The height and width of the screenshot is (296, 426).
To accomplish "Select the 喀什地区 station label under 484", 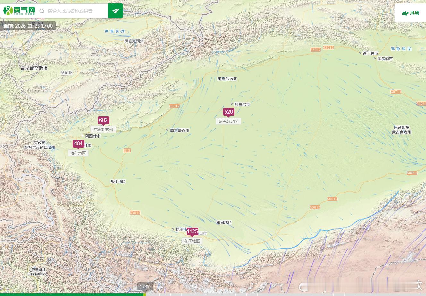I will pos(78,153).
